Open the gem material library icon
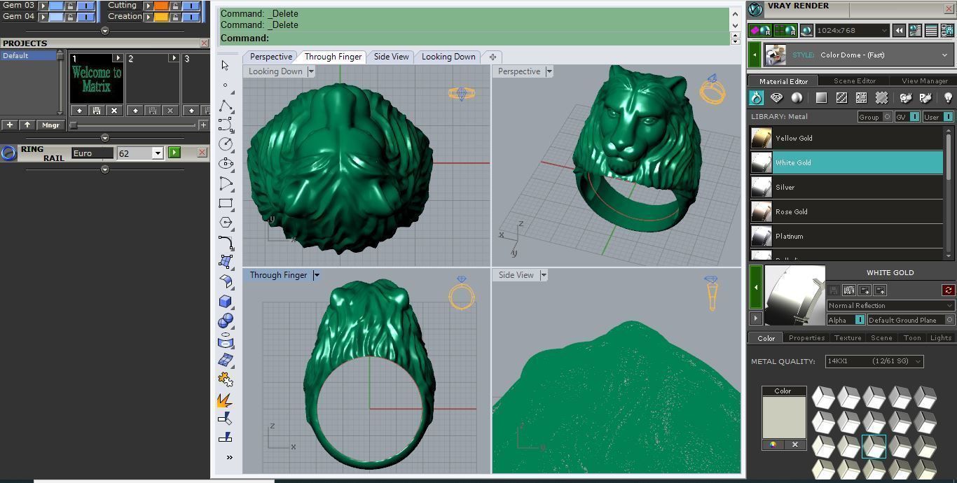Viewport: 957px width, 483px height. coord(776,98)
